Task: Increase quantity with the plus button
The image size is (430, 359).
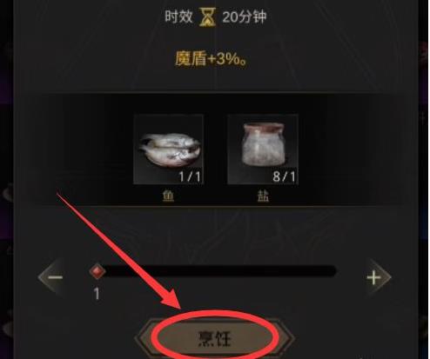Action: coord(373,277)
